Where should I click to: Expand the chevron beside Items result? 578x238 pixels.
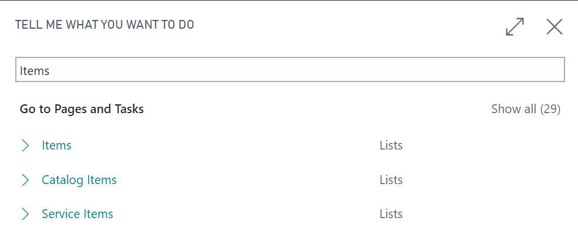(25, 145)
